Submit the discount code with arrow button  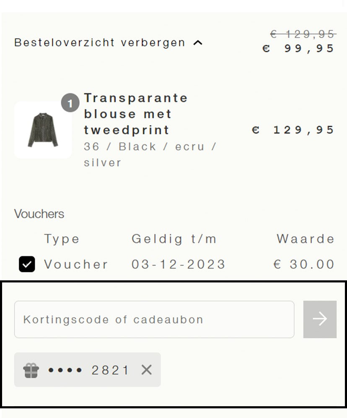tap(320, 319)
